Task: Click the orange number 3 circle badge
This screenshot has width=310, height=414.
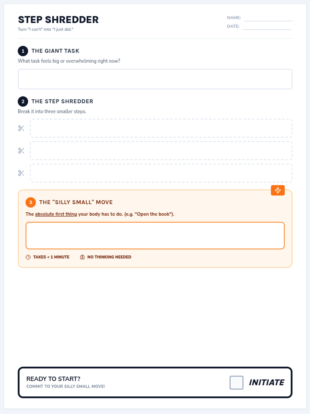Action: point(31,202)
